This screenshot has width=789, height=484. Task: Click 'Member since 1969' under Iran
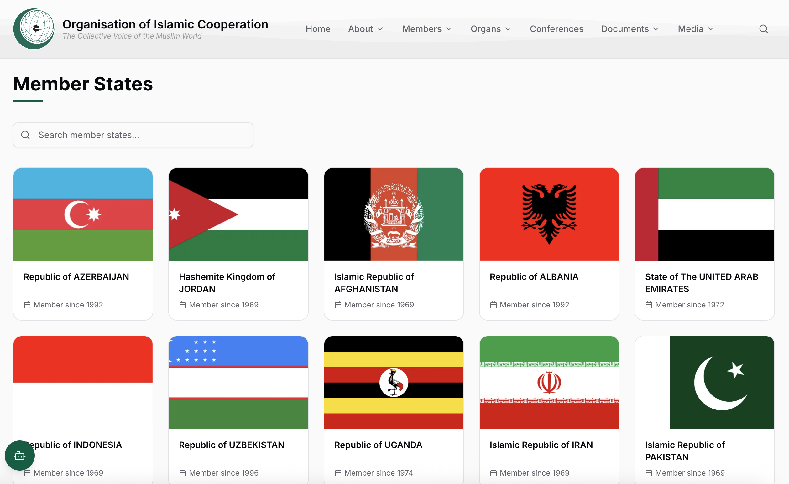pyautogui.click(x=534, y=473)
